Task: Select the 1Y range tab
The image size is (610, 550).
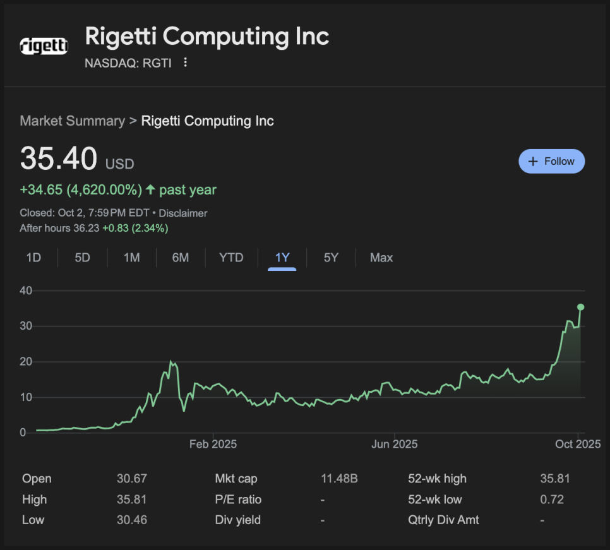Action: [x=282, y=258]
